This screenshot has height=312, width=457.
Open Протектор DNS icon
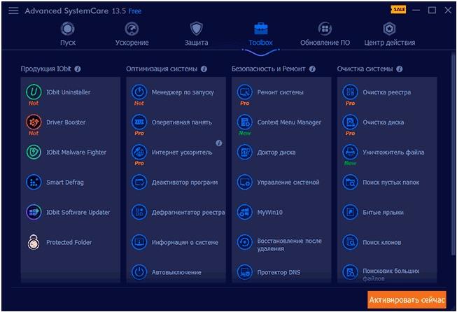245,272
